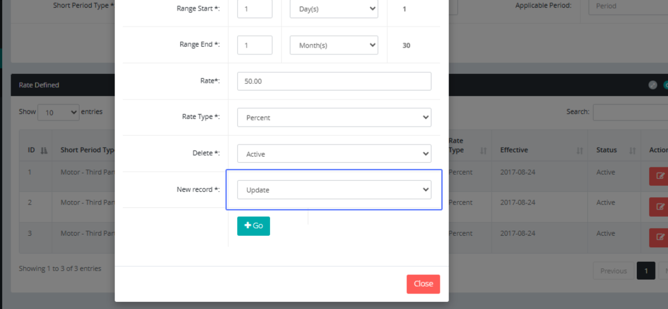Close the modal dialog

tap(423, 283)
